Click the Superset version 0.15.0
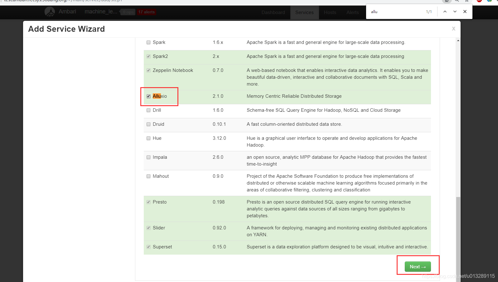The image size is (498, 282). [x=219, y=247]
